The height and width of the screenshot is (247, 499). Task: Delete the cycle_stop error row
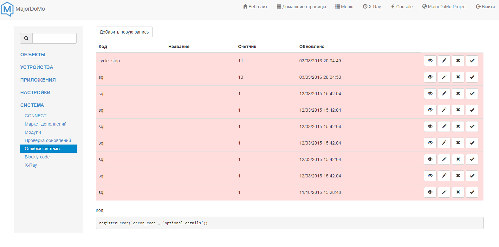point(458,61)
